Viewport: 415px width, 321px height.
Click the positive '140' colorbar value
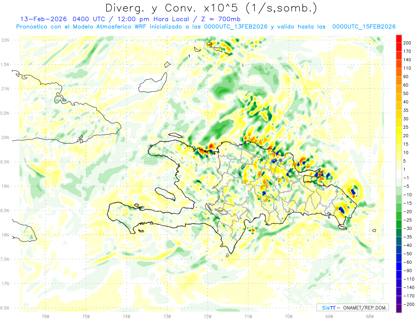(407, 60)
